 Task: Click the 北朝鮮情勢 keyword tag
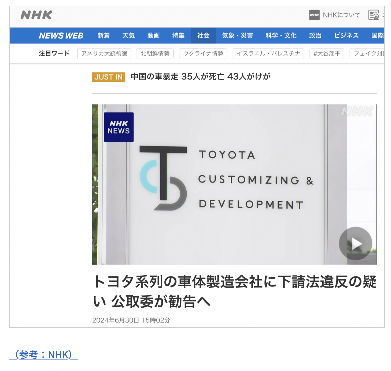click(x=155, y=53)
